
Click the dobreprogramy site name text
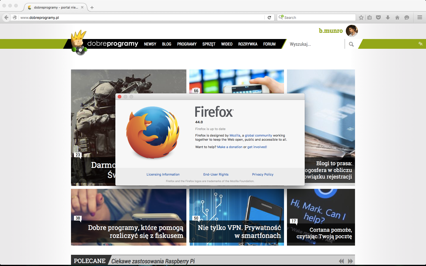pos(113,44)
